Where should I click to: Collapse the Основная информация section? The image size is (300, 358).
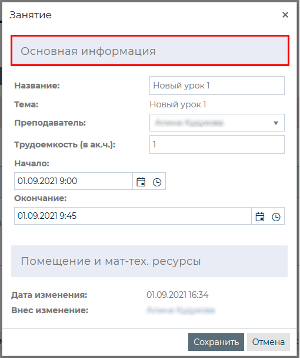tap(149, 51)
